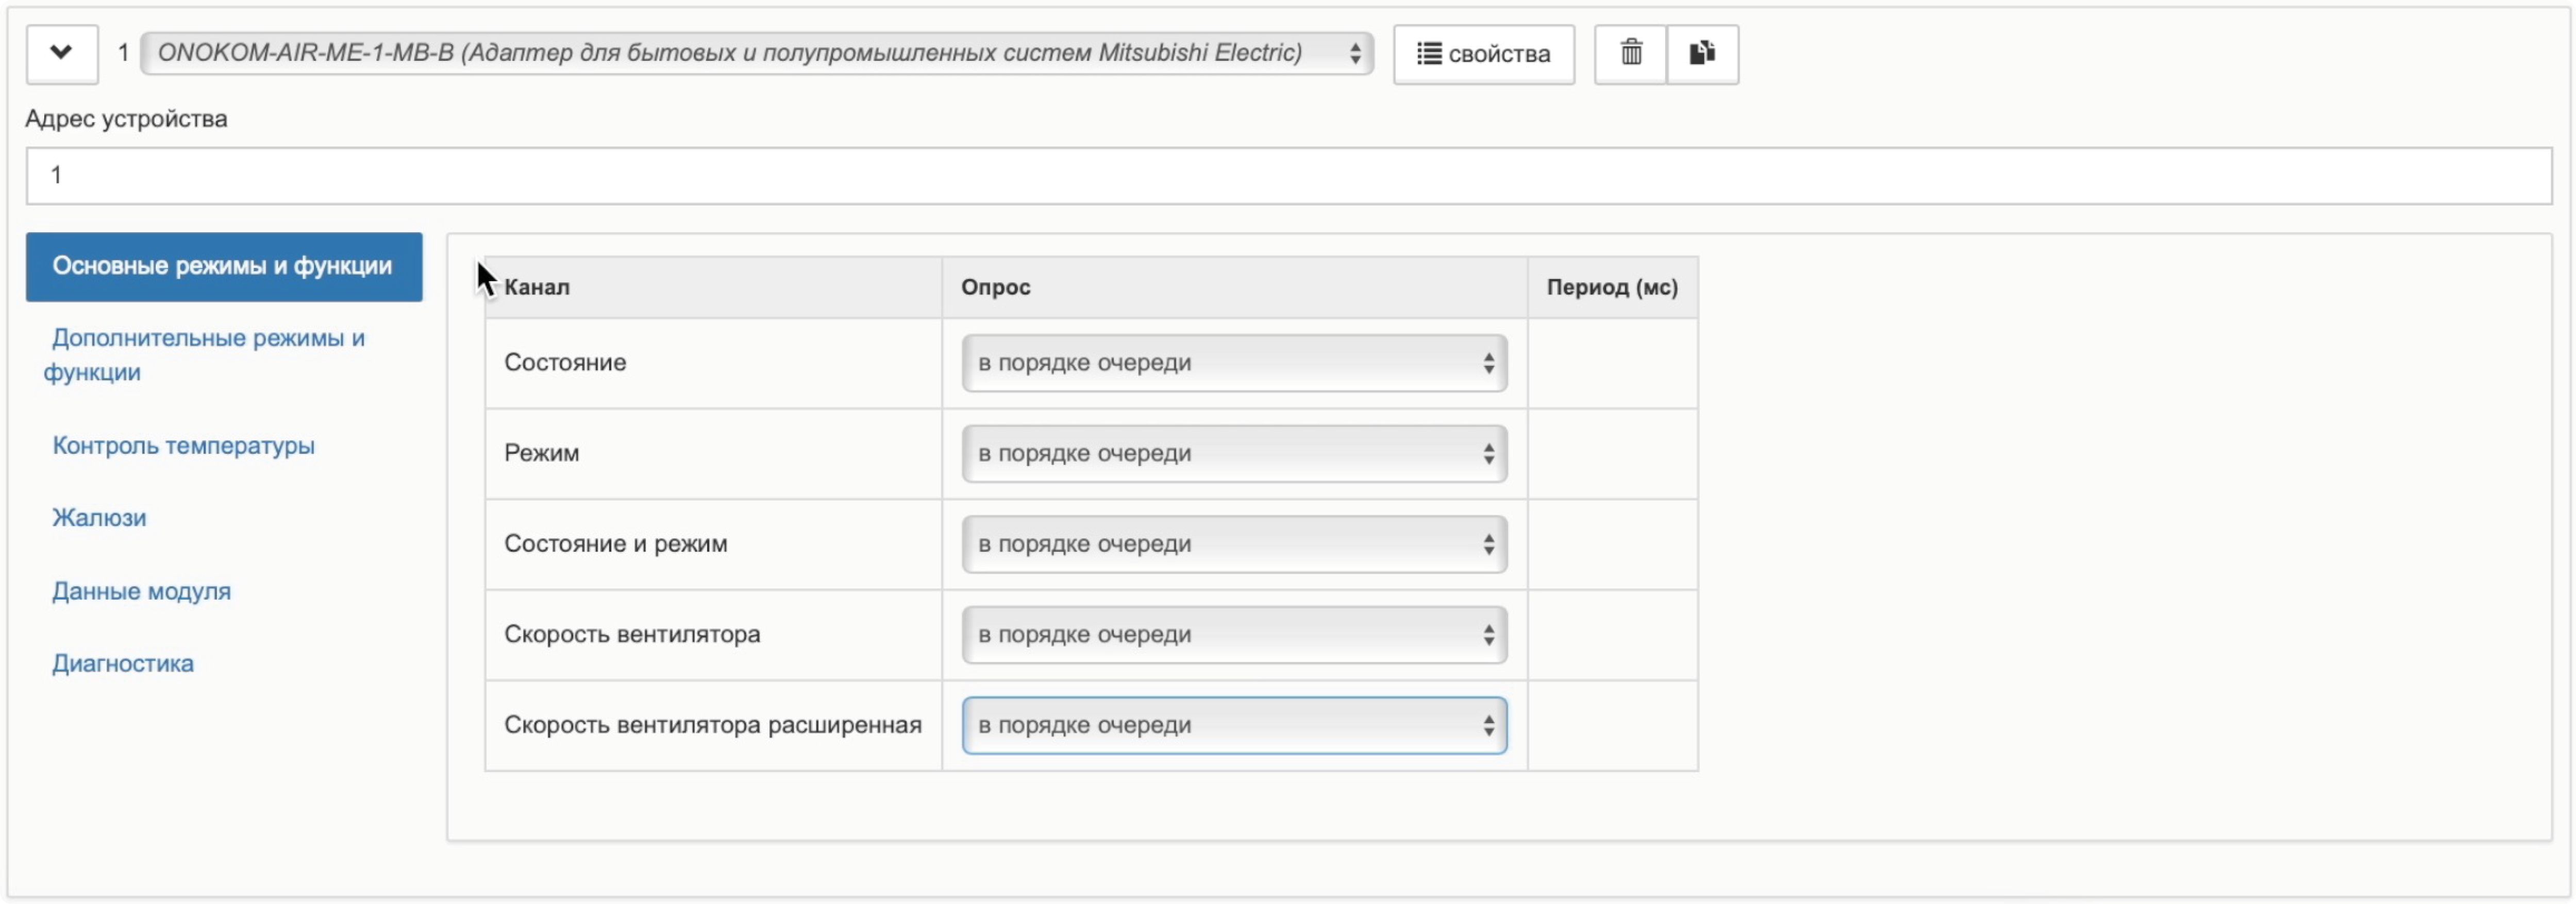Open Дополнительные режимы и функции tab
The image size is (2576, 904).
point(208,354)
